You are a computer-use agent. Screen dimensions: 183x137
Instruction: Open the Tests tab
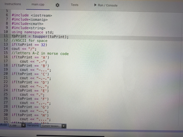tap(75, 5)
